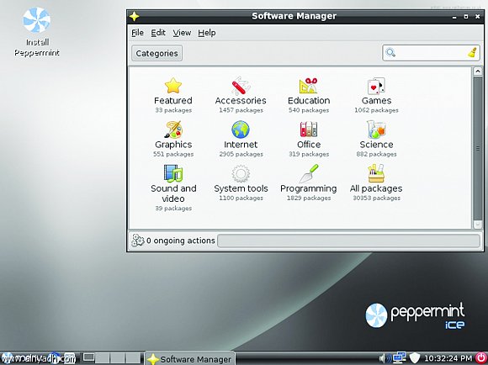Minimize the Software Manager window
This screenshot has width=488, height=365.
click(454, 17)
